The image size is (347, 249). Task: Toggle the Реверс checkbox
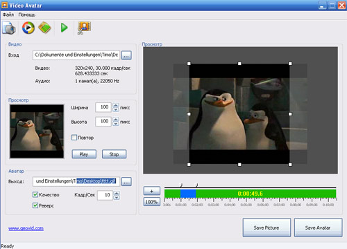click(35, 205)
